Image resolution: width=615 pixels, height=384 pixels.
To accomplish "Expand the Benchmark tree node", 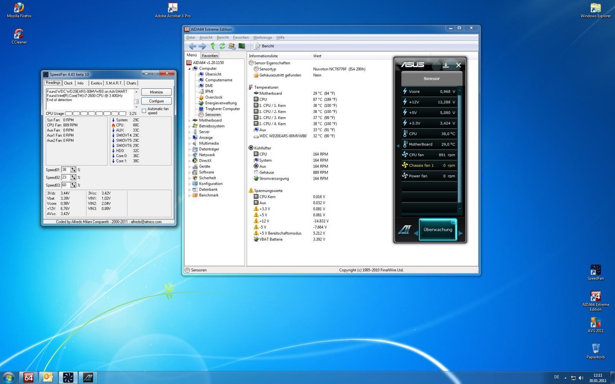I will pyautogui.click(x=189, y=195).
